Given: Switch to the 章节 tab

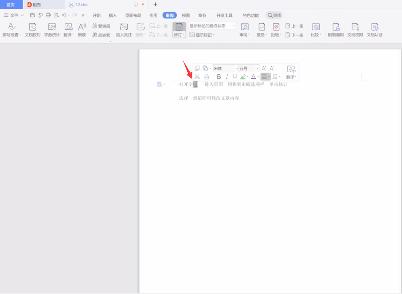Looking at the screenshot, I should [x=202, y=15].
